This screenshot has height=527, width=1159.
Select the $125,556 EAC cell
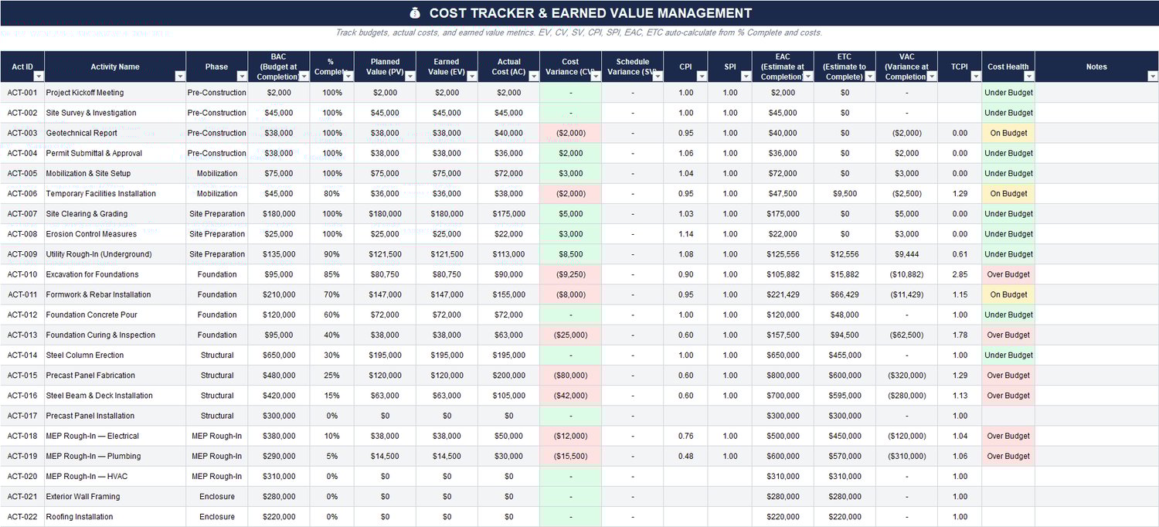[783, 254]
